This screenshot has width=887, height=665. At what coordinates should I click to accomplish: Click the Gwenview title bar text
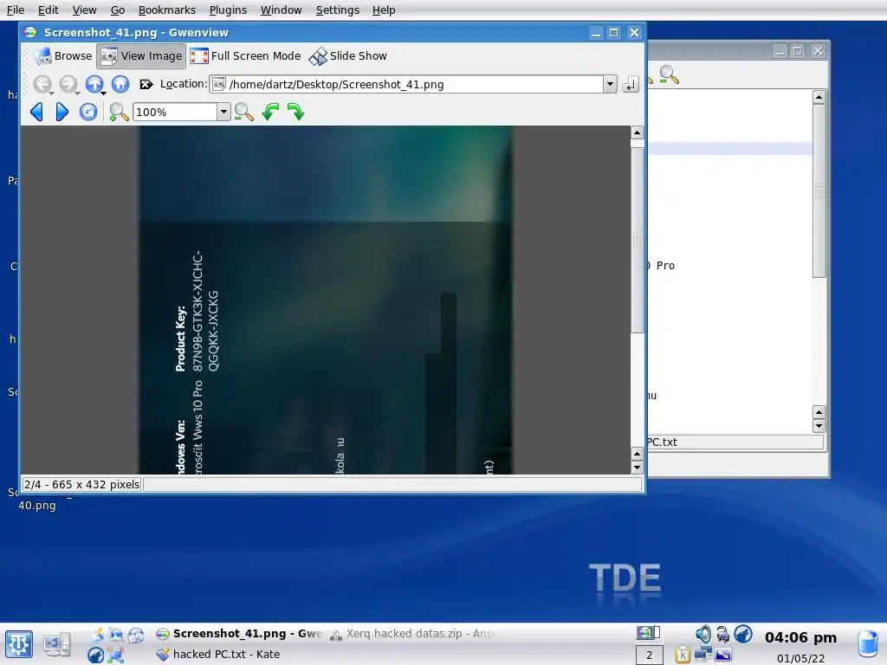[136, 32]
